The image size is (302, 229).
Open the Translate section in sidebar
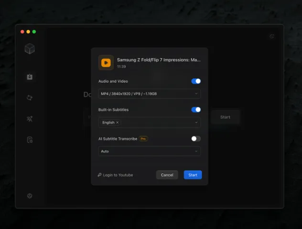30,119
